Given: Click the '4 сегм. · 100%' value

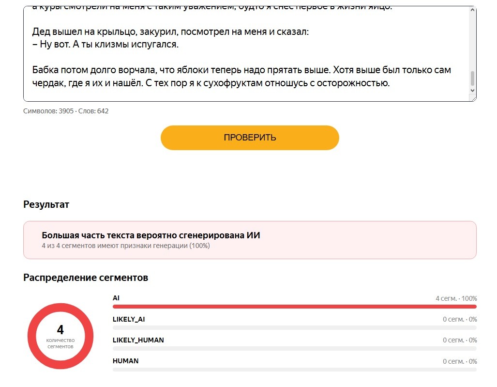Looking at the screenshot, I should 456,298.
